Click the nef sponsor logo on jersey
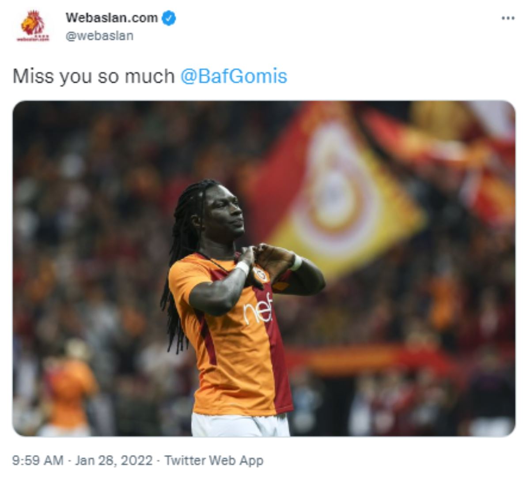 tap(258, 309)
